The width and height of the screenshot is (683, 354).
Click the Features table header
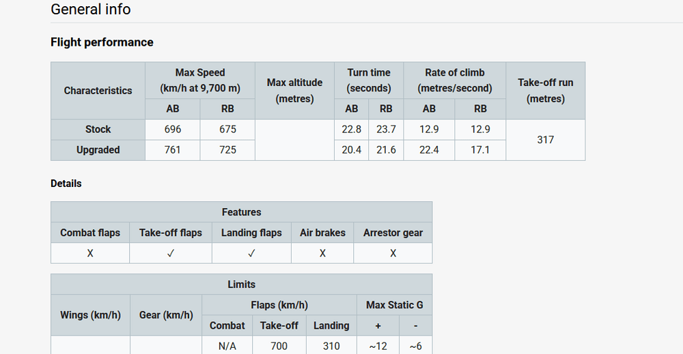coord(241,212)
